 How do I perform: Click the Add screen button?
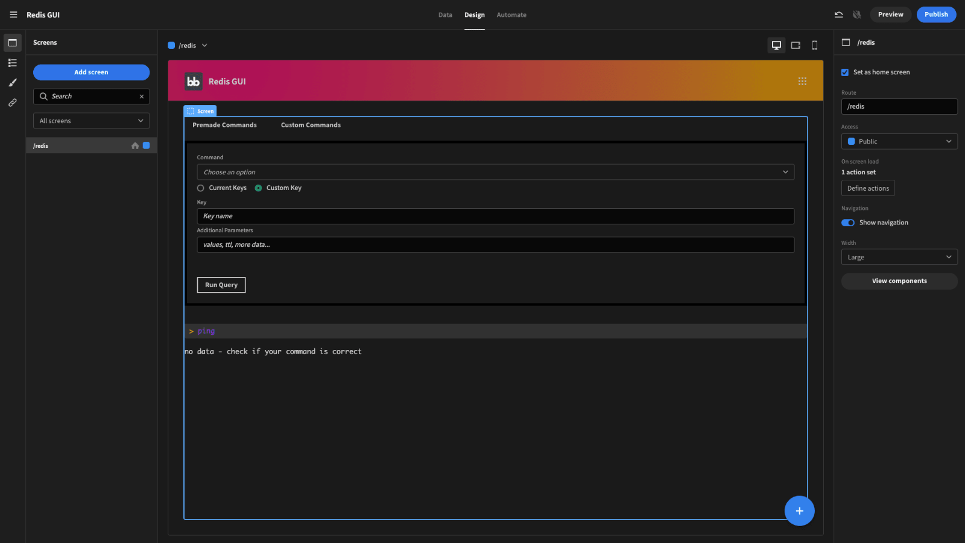(x=91, y=72)
